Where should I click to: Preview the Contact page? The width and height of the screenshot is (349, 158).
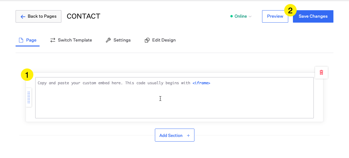point(275,16)
